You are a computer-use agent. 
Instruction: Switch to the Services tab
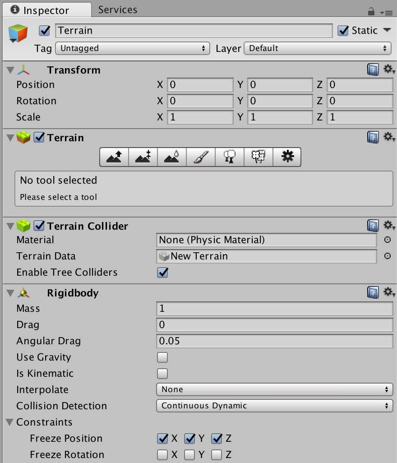coord(118,9)
